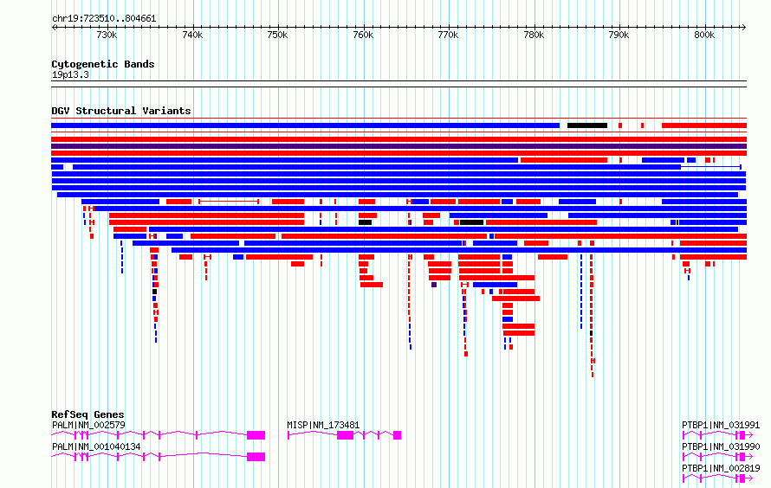This screenshot has height=488, width=771.
Task: Click the 750k scale label
Action: click(277, 35)
